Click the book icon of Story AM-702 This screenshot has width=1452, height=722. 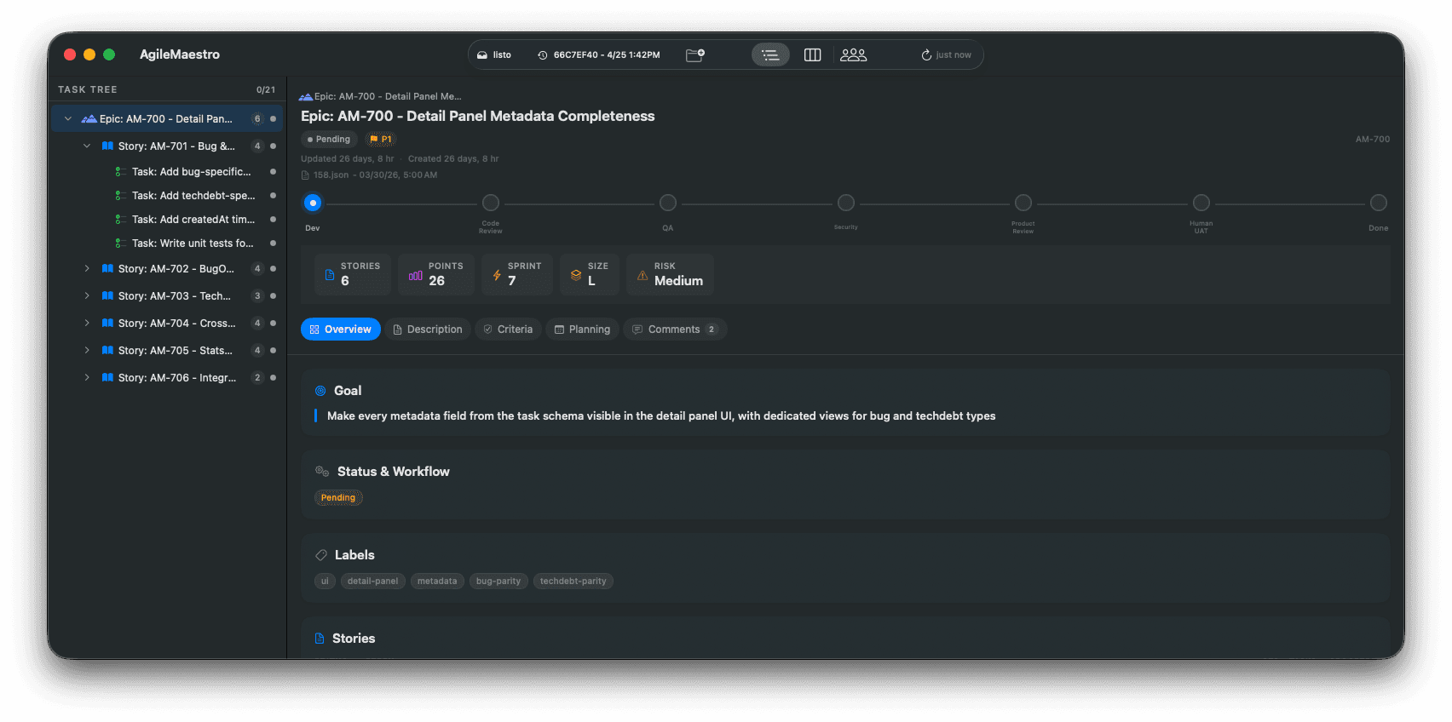click(x=107, y=269)
